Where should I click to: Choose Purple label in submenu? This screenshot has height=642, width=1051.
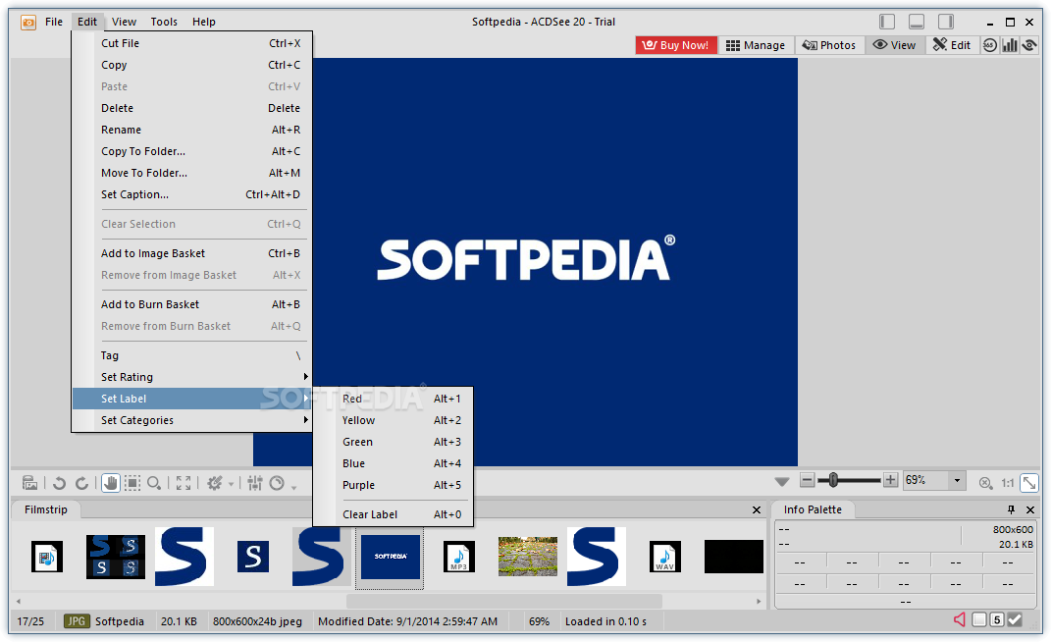click(394, 484)
